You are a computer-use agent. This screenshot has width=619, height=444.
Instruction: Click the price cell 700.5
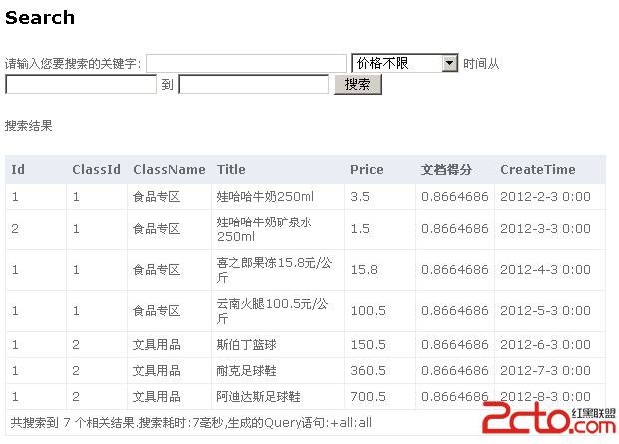coord(368,396)
